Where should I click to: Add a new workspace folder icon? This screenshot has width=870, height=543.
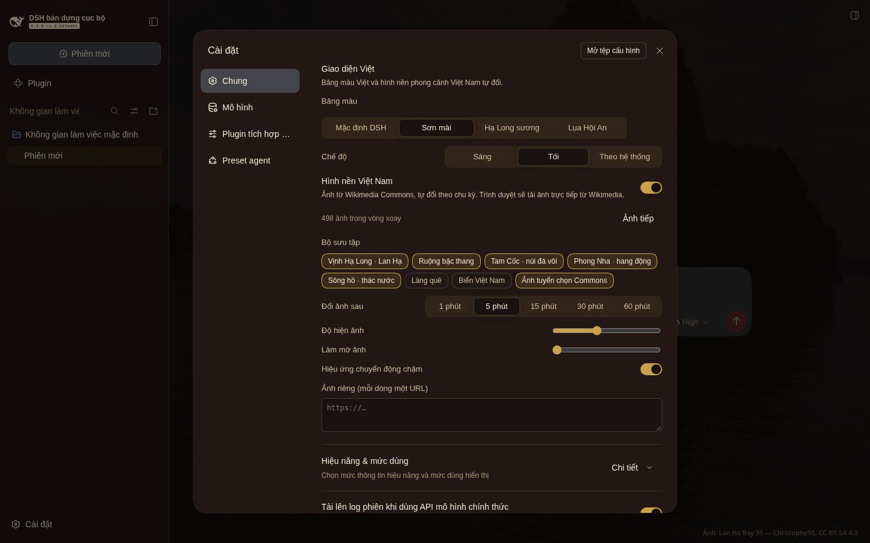(153, 111)
